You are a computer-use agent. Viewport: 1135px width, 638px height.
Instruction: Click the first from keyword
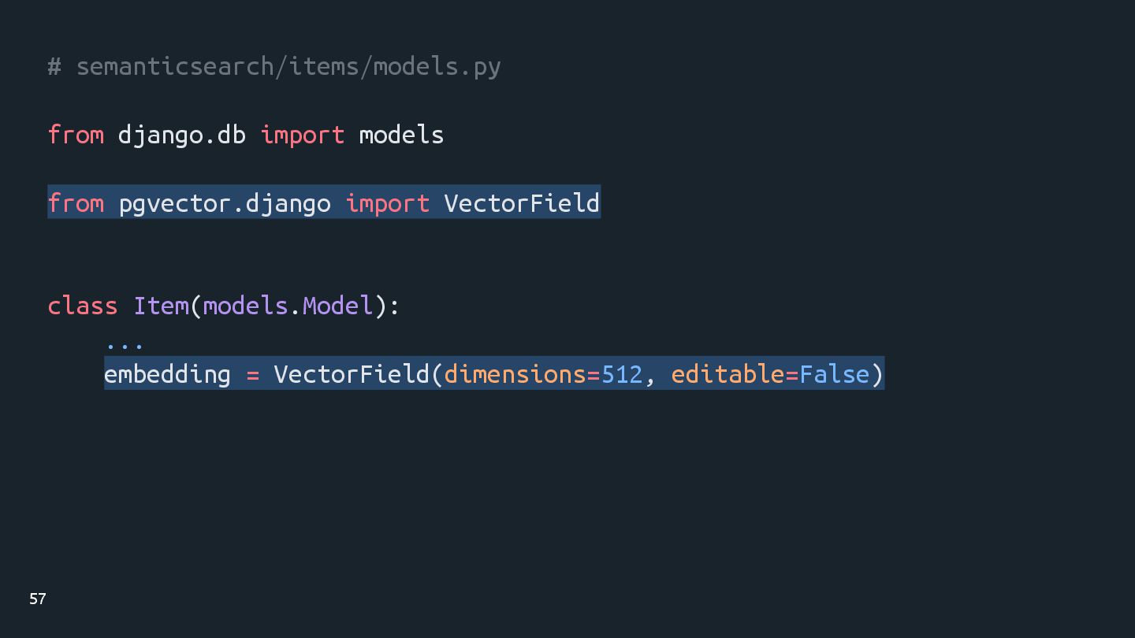pos(76,135)
